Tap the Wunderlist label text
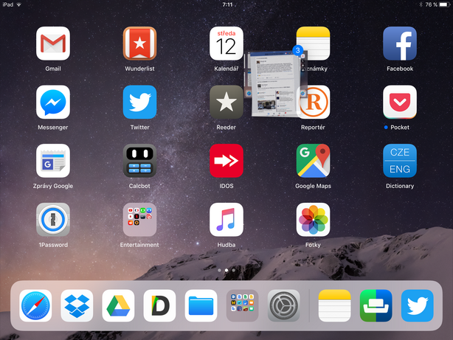The image size is (453, 340). click(x=139, y=69)
